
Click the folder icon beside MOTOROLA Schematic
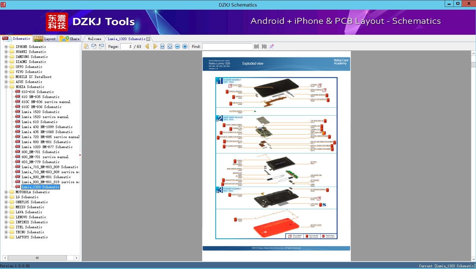click(x=12, y=192)
